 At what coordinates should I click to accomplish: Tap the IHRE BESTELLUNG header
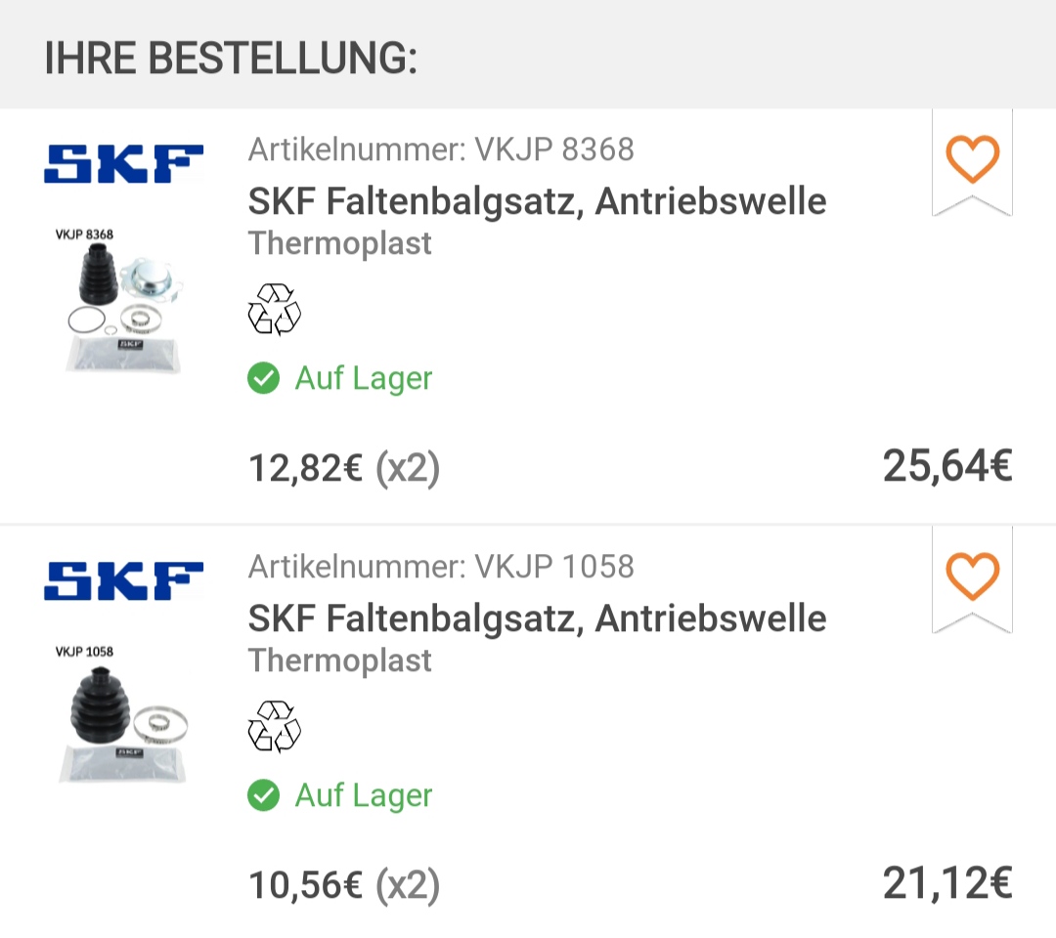231,59
